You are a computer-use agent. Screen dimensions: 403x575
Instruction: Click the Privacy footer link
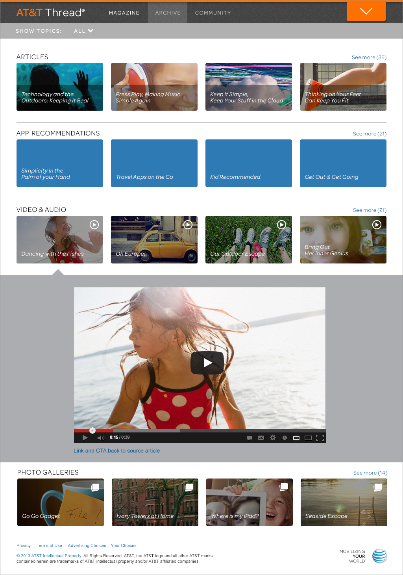(x=24, y=545)
